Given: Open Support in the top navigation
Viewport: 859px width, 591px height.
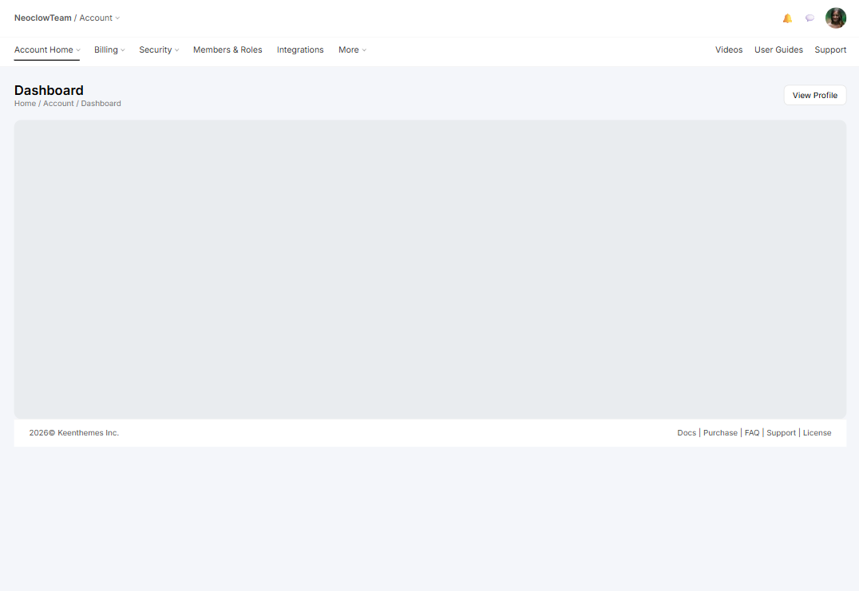Looking at the screenshot, I should click(830, 49).
